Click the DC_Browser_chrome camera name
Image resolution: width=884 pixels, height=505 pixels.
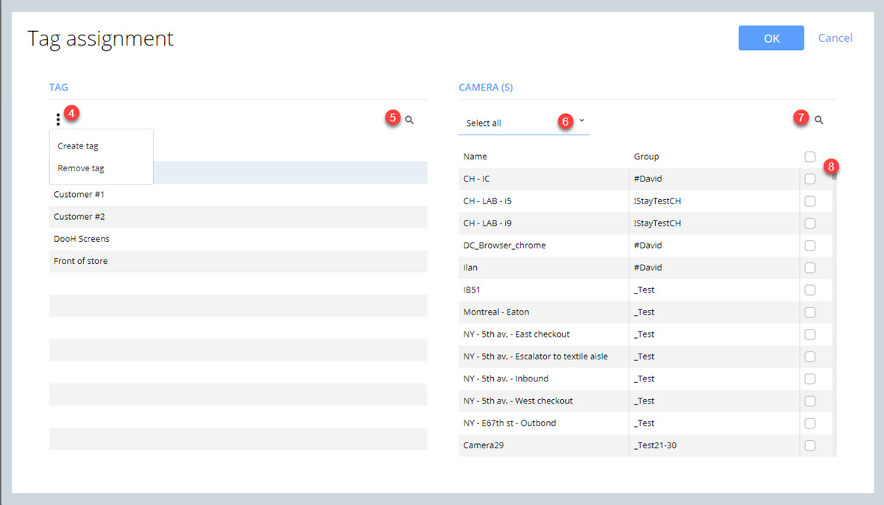[x=504, y=246]
